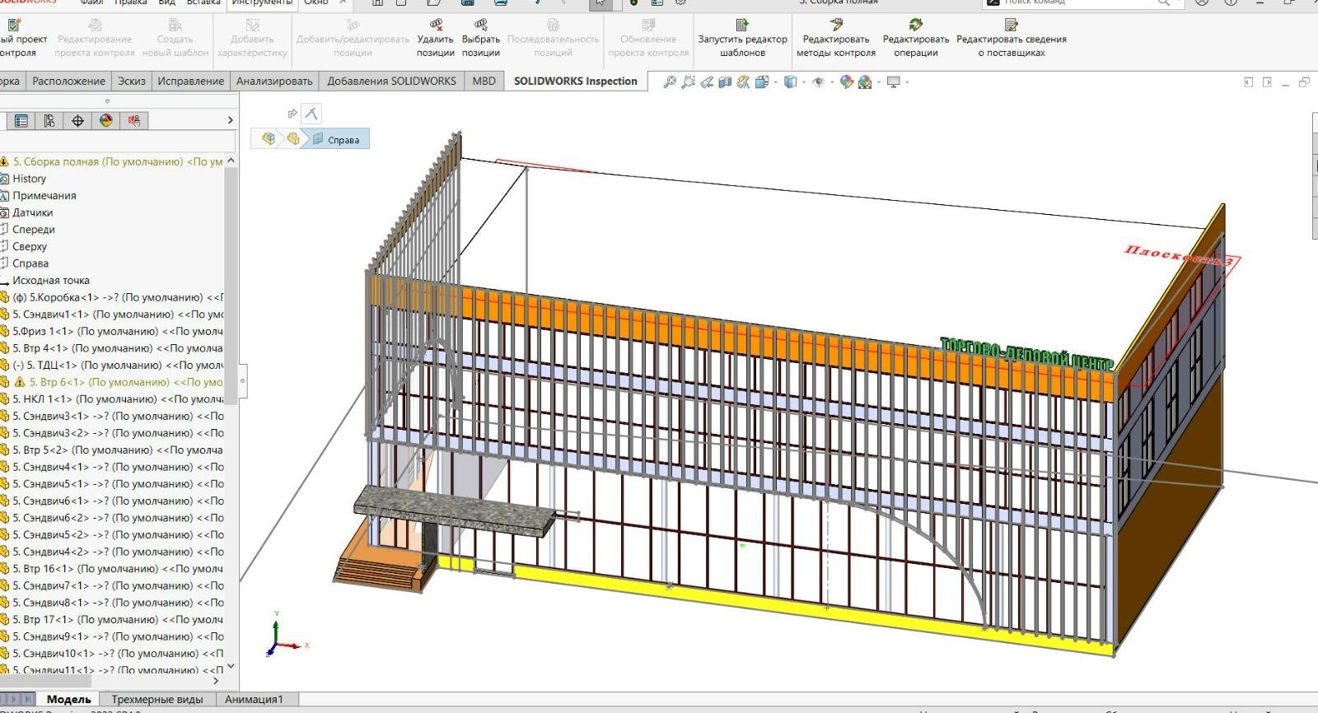
Task: Select Исходная точка in tree
Action: click(50, 281)
